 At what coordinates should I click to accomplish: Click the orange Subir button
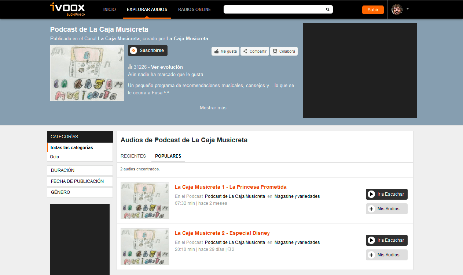(x=372, y=10)
